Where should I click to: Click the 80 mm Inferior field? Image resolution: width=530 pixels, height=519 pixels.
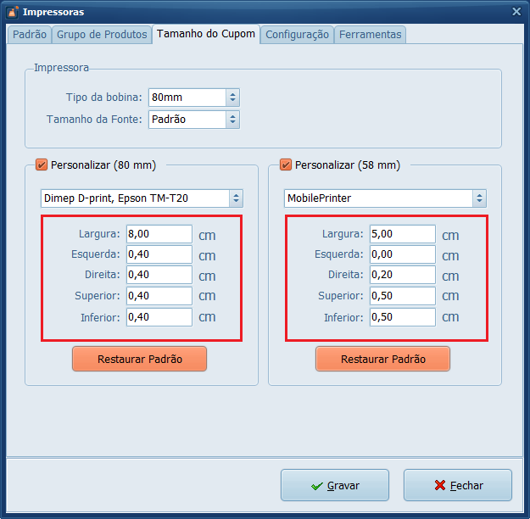(x=159, y=317)
